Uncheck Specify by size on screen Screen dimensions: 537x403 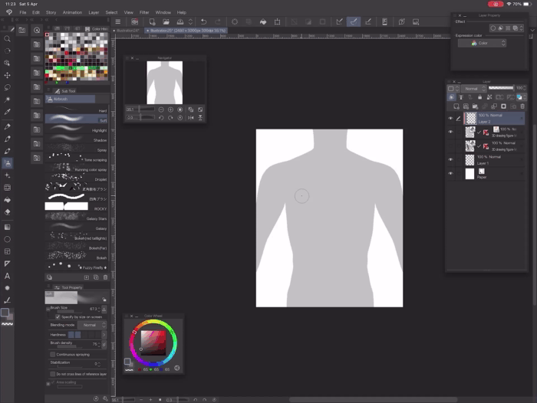coord(58,316)
